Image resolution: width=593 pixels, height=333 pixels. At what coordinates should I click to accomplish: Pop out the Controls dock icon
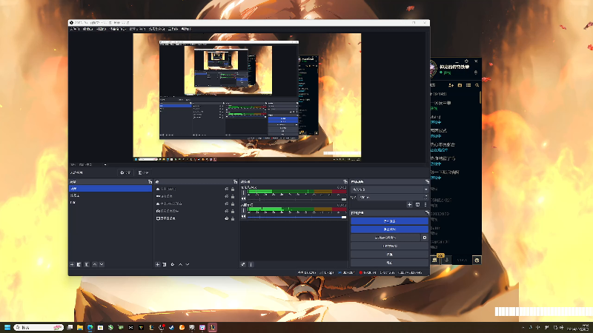427,213
